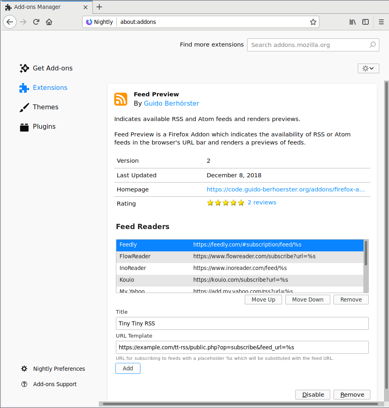This screenshot has height=408, width=389.
Task: Click the Add-ons Support help icon
Action: (24, 384)
